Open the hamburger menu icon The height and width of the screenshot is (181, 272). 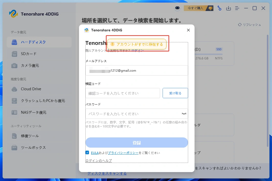pyautogui.click(x=237, y=8)
